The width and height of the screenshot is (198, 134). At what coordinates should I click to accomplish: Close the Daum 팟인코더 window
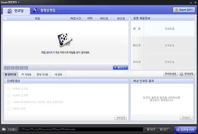[x=195, y=2]
